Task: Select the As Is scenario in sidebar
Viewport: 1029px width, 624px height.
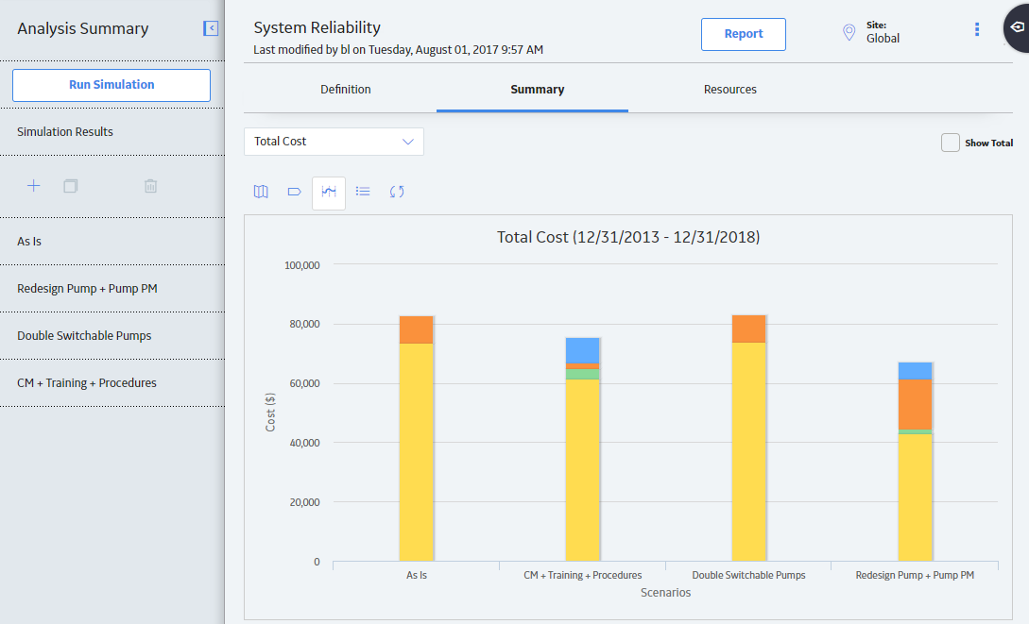Action: 112,242
